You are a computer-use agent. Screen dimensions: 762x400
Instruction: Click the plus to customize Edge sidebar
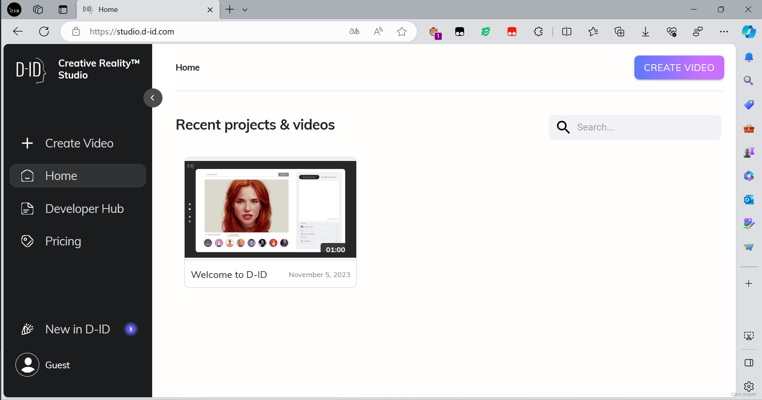point(749,283)
